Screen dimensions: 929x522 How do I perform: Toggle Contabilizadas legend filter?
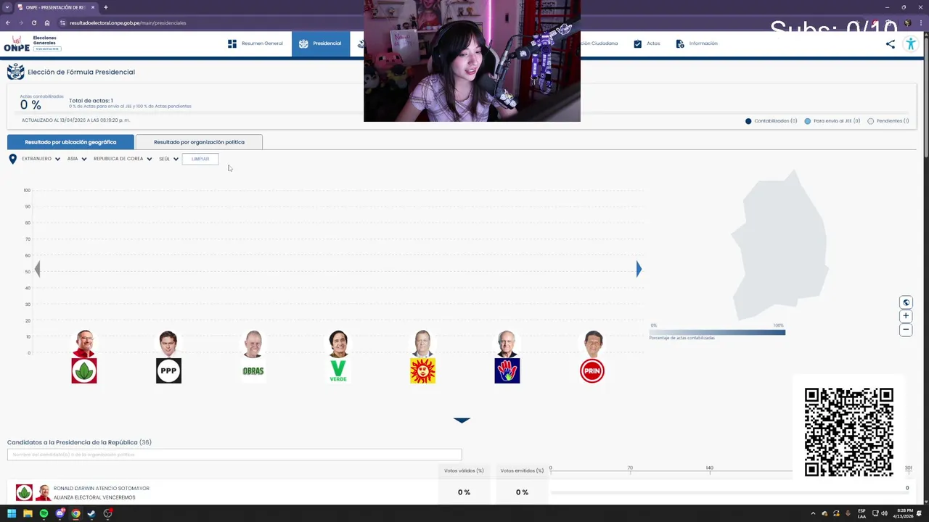tap(771, 121)
